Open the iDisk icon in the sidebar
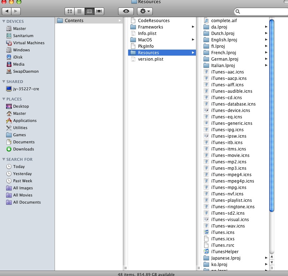The image size is (288, 276). [x=9, y=57]
